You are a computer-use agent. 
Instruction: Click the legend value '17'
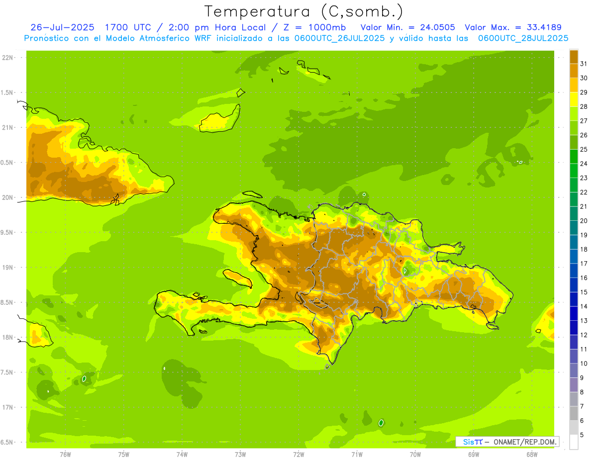point(584,264)
